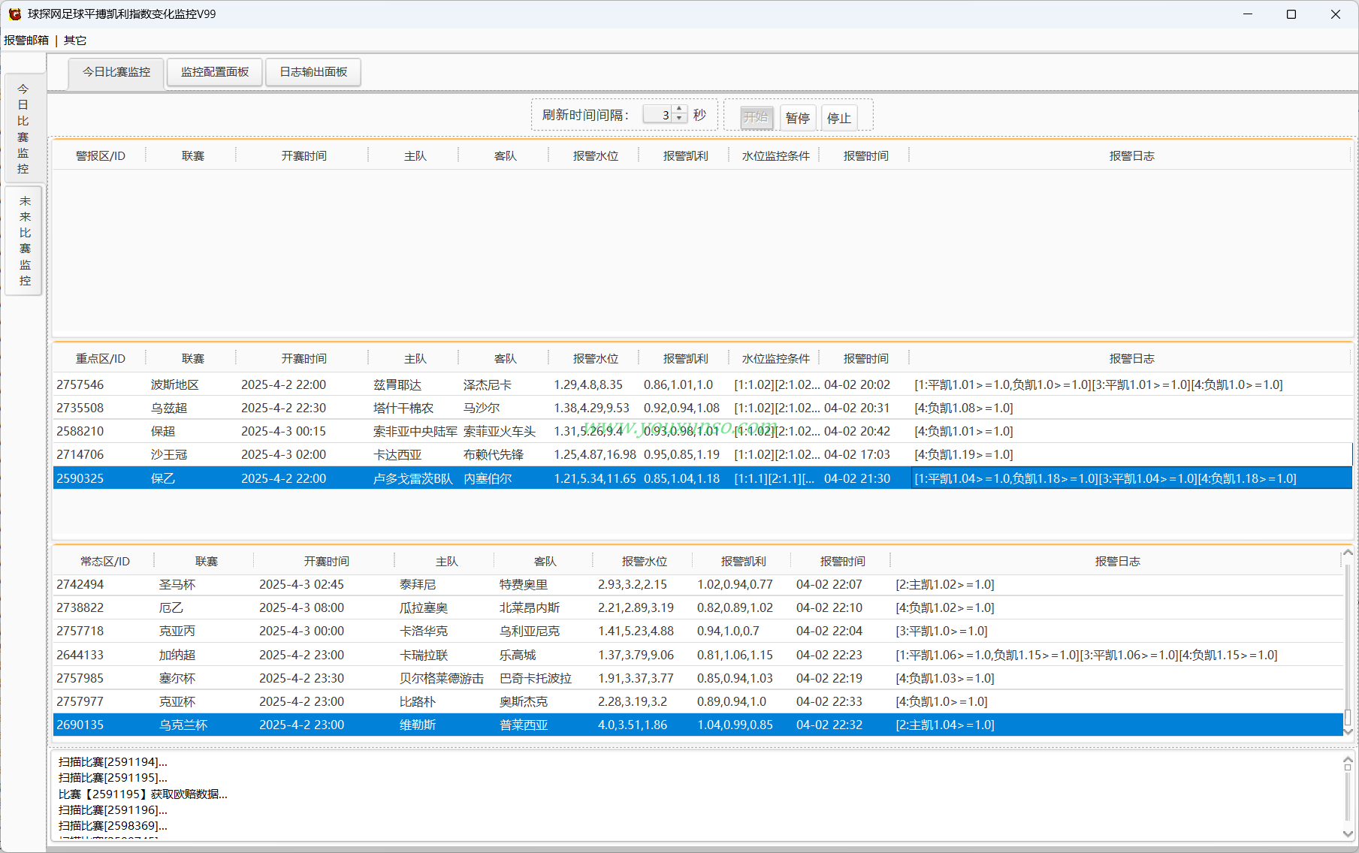Select the 索非亚中央陆军 match row
This screenshot has width=1359, height=853.
pos(702,431)
